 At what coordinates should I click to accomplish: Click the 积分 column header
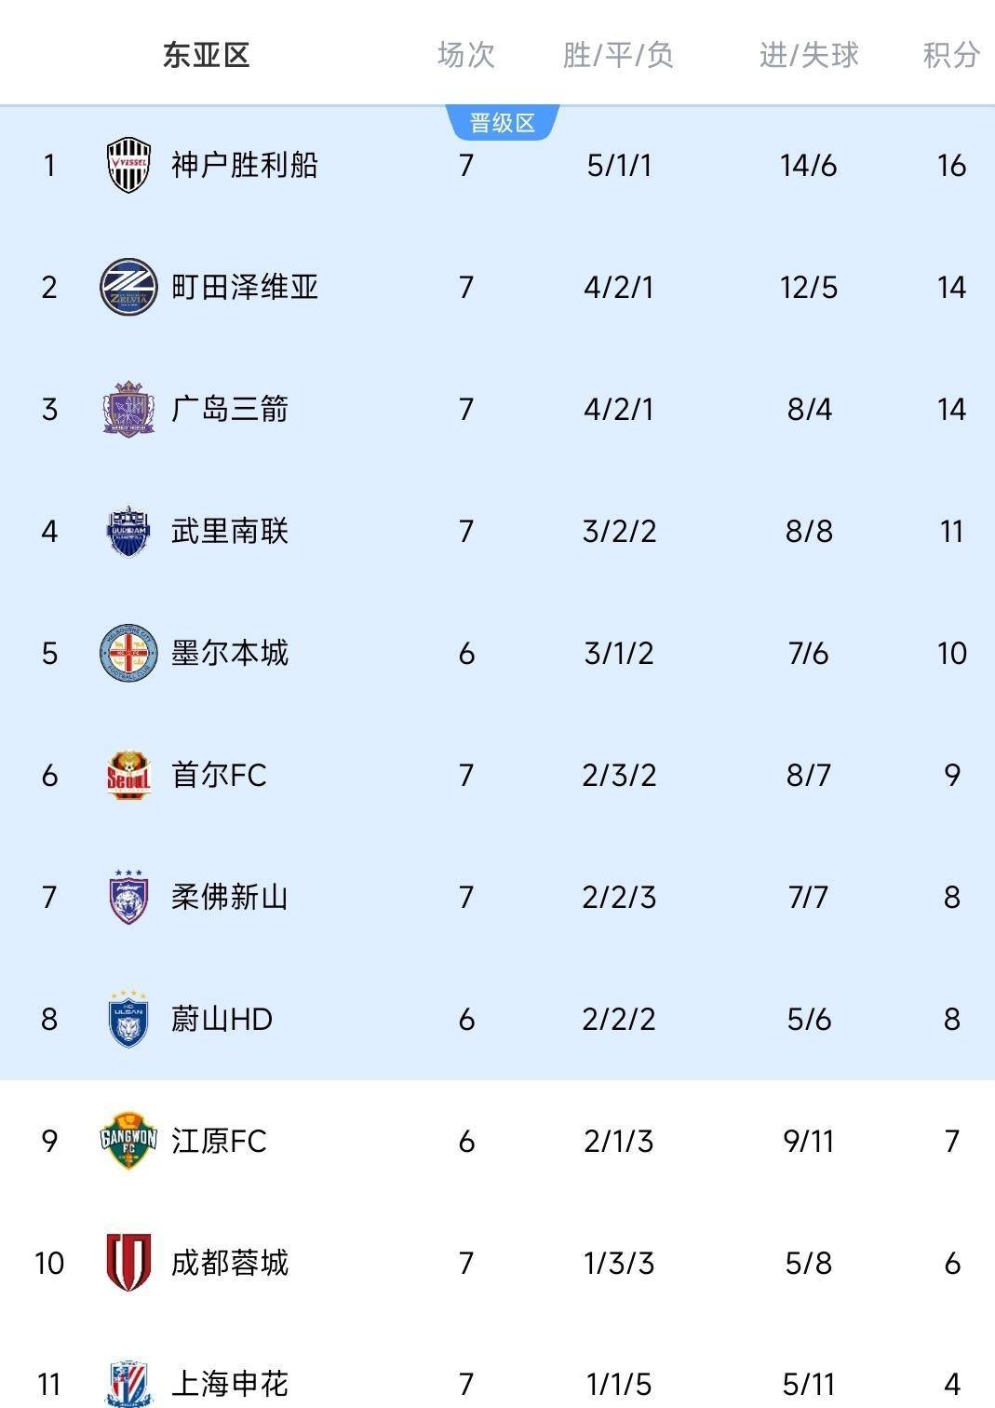pyautogui.click(x=951, y=55)
